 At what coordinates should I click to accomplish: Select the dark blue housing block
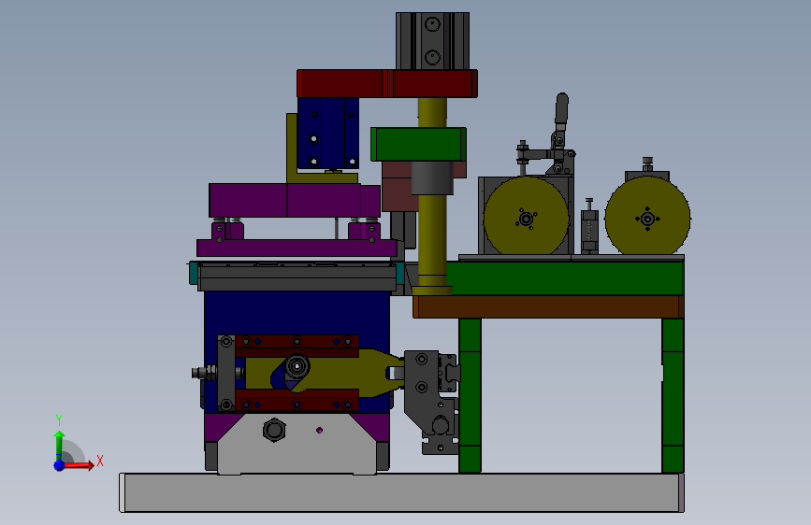297,313
